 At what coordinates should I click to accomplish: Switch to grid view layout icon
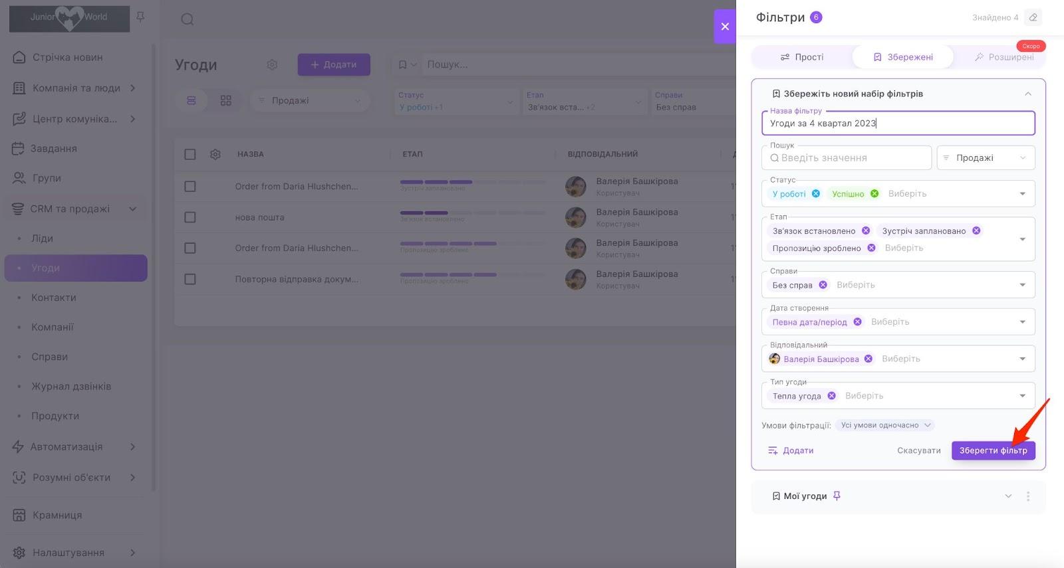click(226, 100)
